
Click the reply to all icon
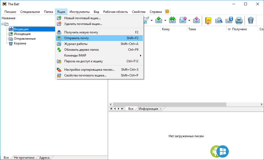click(172, 20)
